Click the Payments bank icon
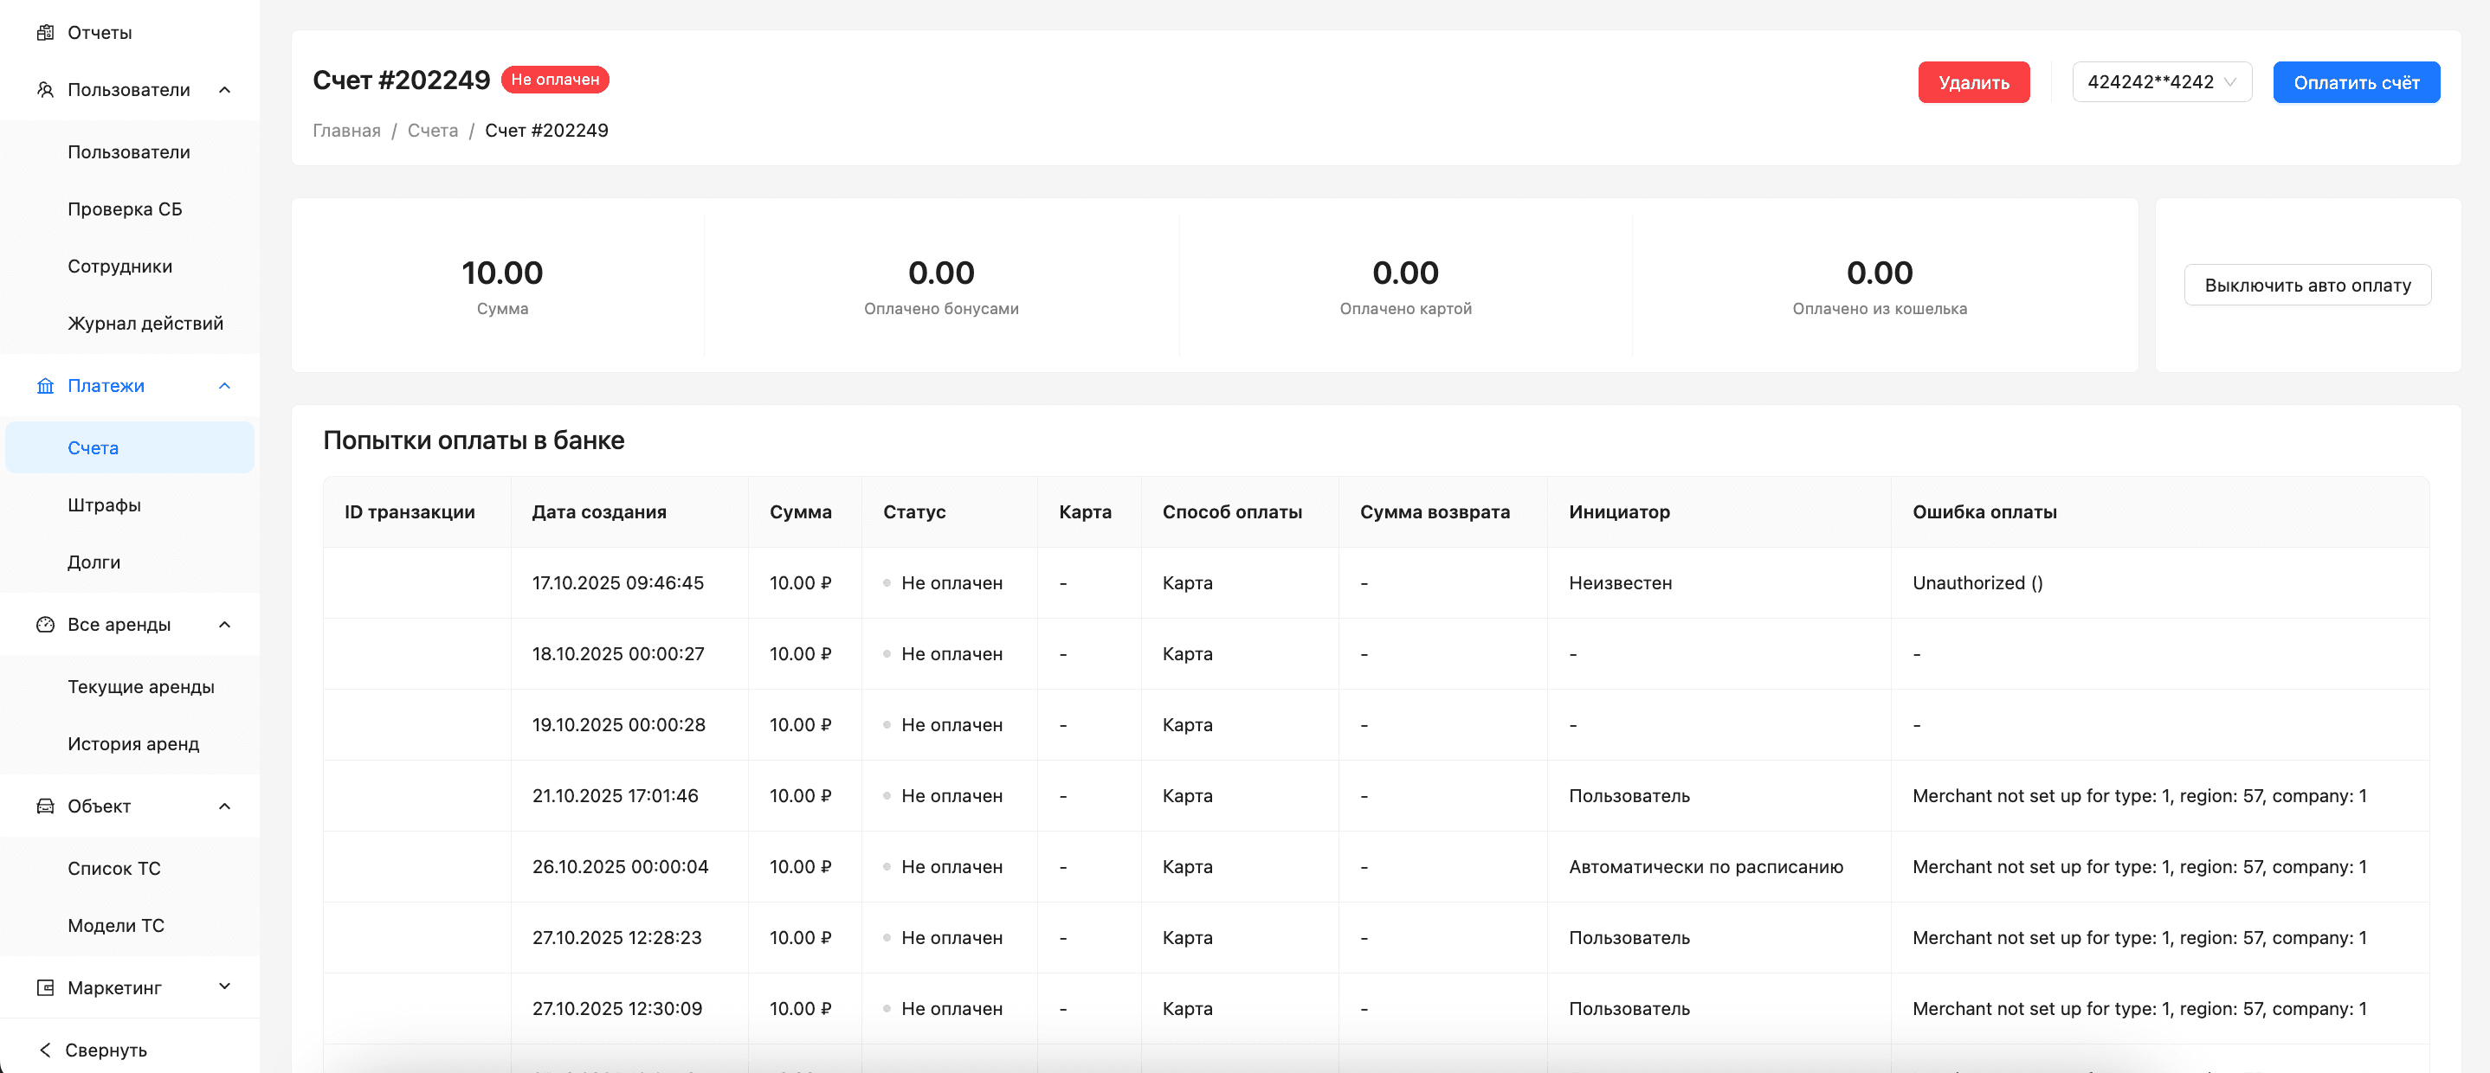The width and height of the screenshot is (2490, 1073). [44, 385]
